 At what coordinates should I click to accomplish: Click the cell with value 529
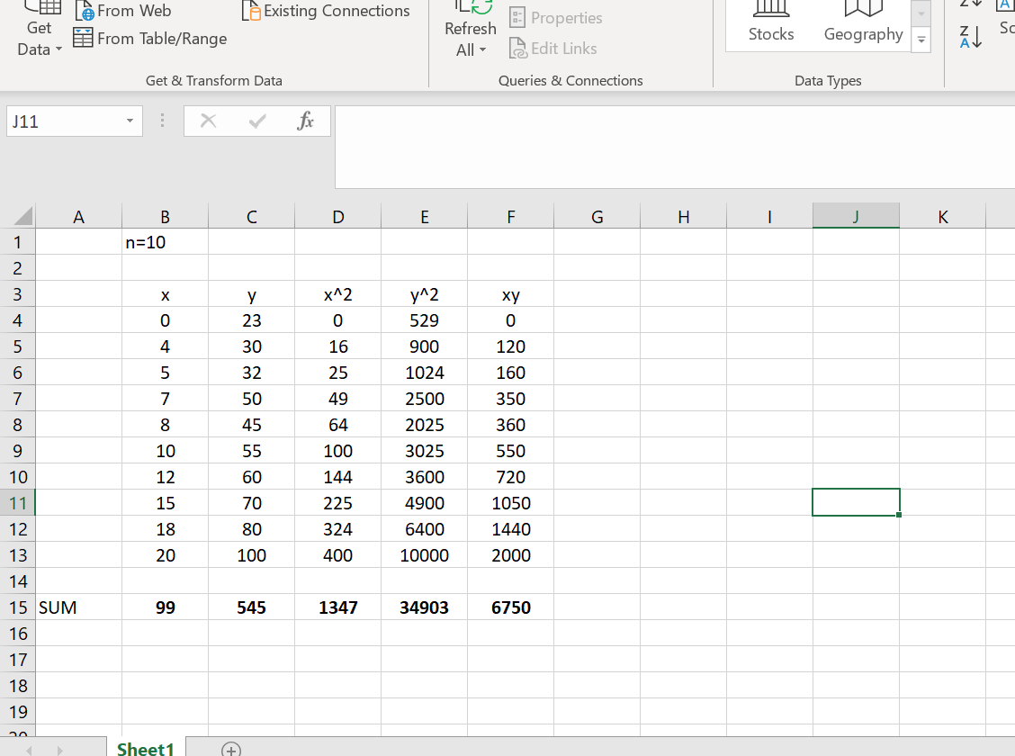(x=424, y=320)
